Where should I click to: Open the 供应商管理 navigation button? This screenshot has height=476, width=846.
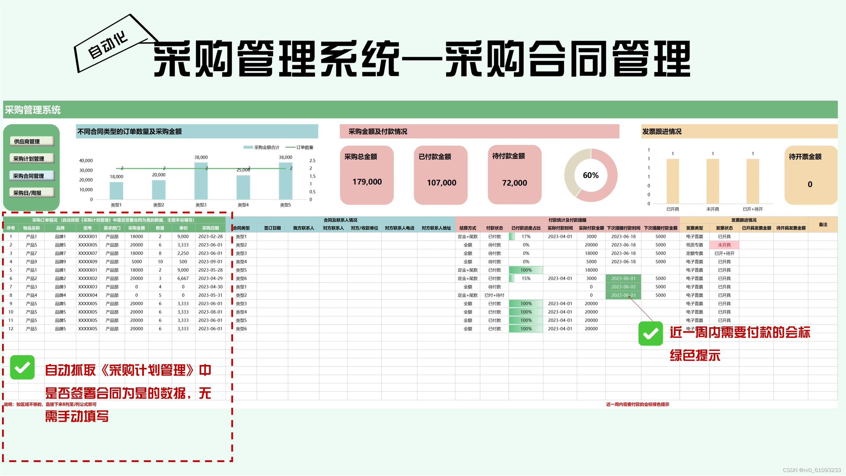(31, 141)
